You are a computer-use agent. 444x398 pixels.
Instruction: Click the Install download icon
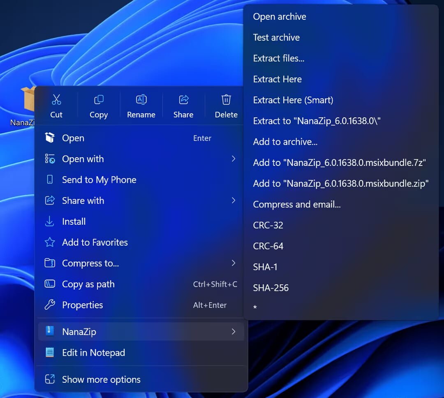click(x=50, y=221)
